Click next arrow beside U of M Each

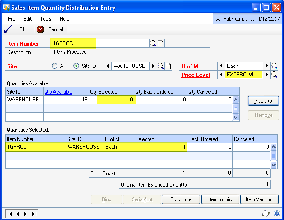[267, 66]
